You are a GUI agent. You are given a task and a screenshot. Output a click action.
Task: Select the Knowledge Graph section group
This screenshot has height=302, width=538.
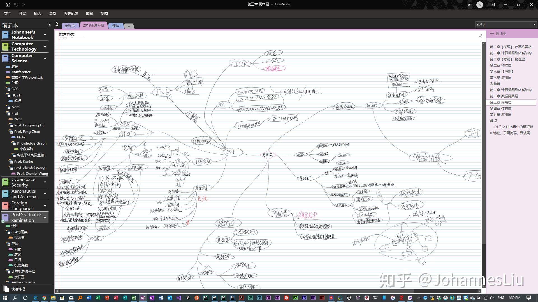[x=32, y=143]
